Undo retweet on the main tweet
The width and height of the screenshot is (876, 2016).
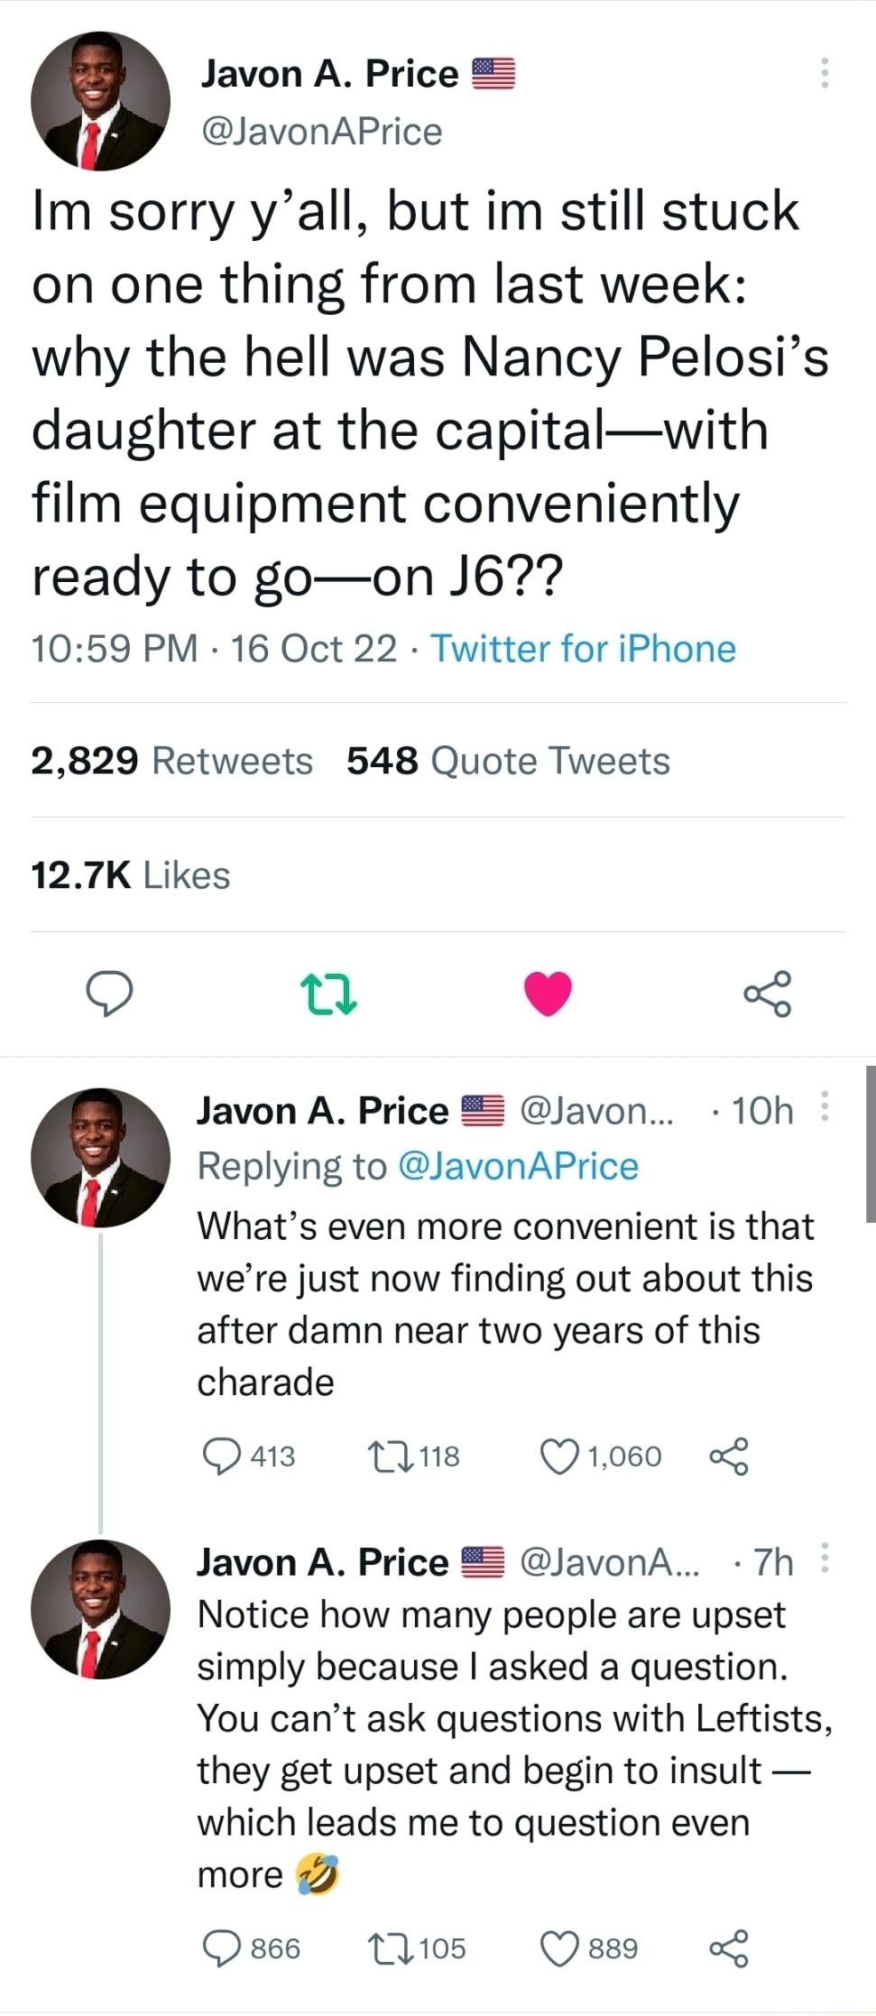click(328, 994)
